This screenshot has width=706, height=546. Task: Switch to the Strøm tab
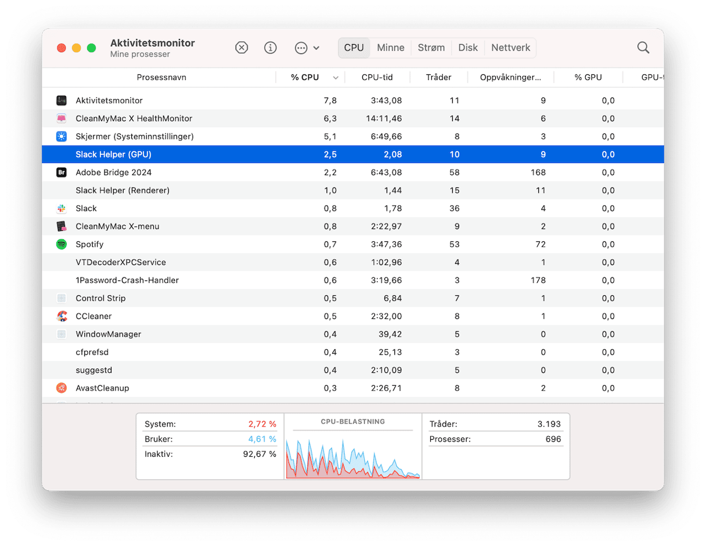coord(431,48)
